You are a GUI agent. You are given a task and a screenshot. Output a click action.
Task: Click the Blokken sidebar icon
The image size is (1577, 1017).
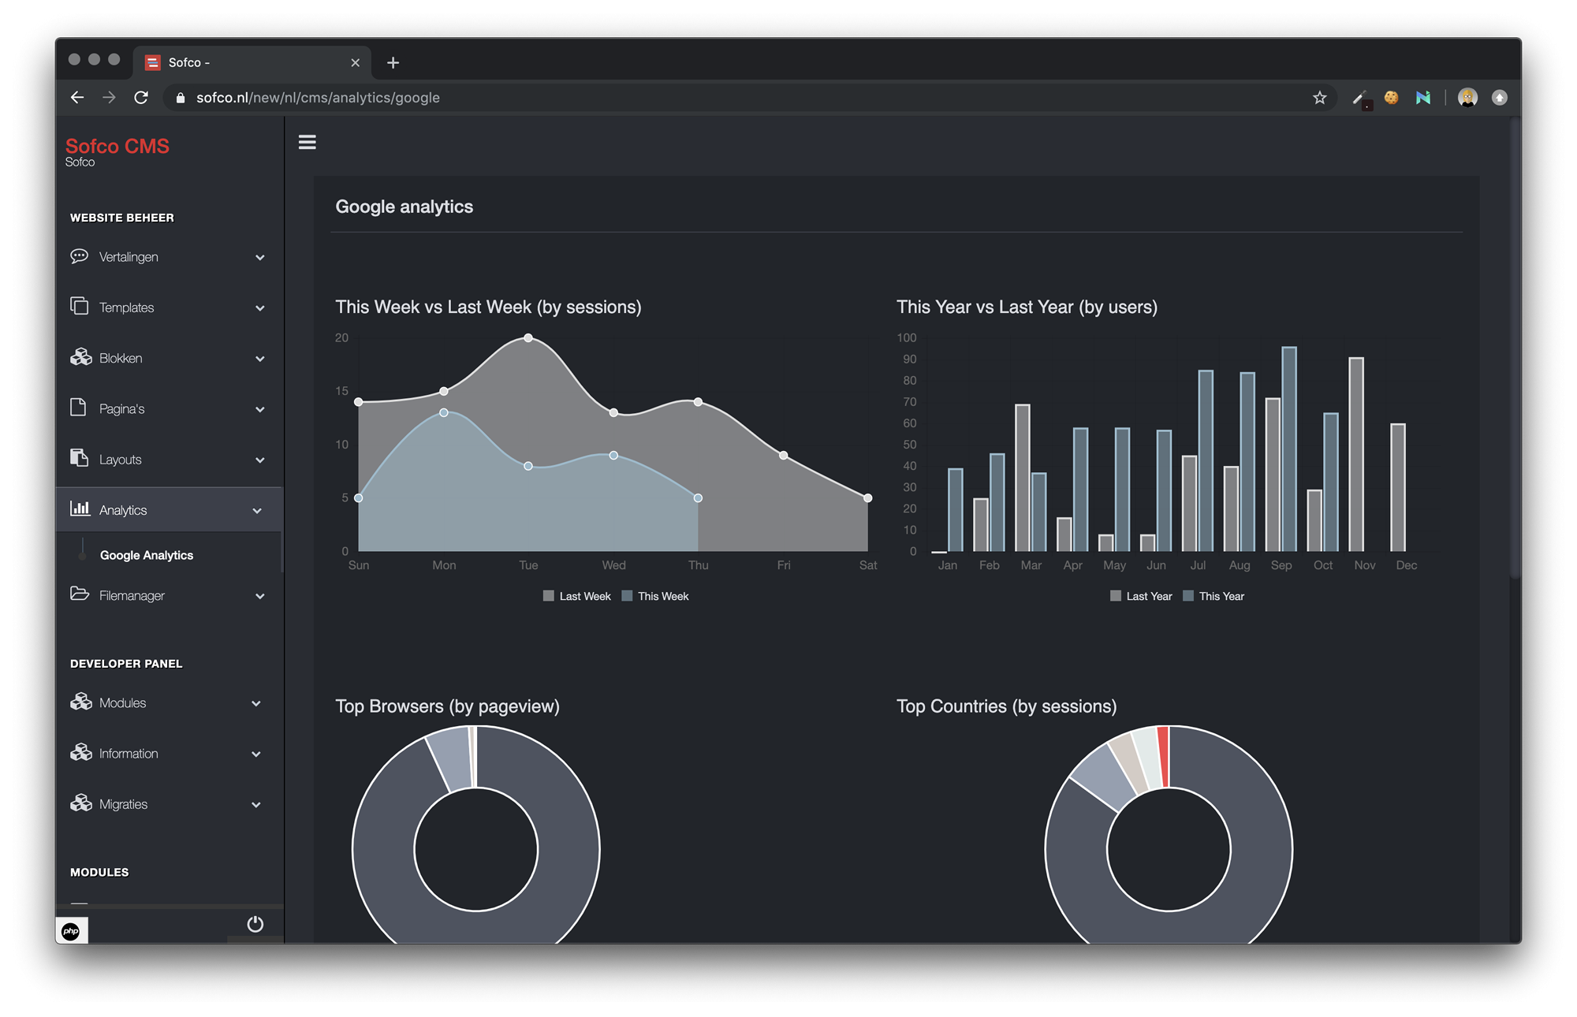coord(78,357)
